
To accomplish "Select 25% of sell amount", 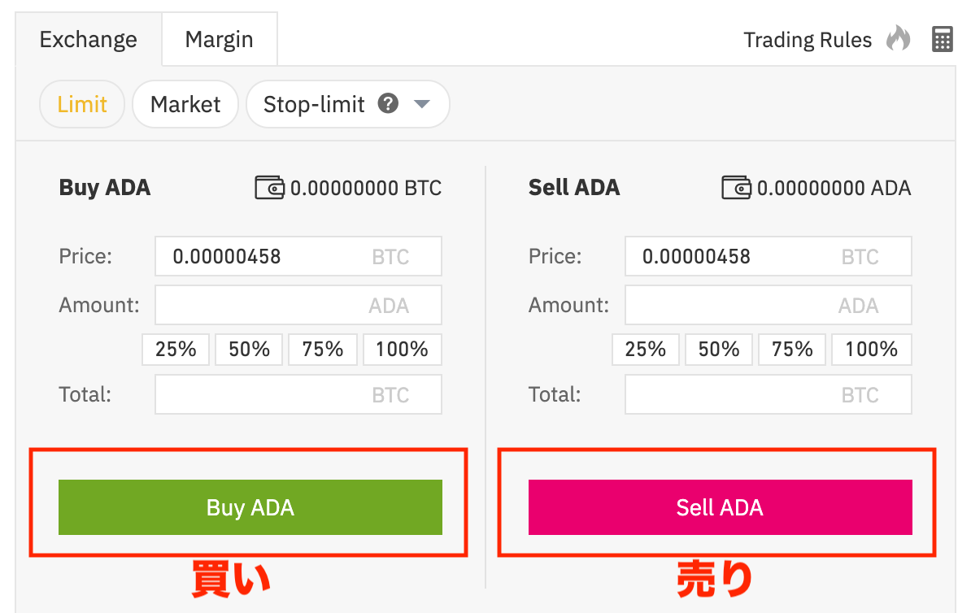I will coord(645,349).
